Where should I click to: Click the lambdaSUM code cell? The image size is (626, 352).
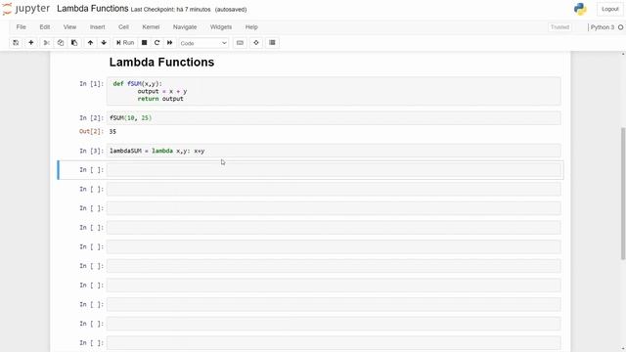click(334, 151)
